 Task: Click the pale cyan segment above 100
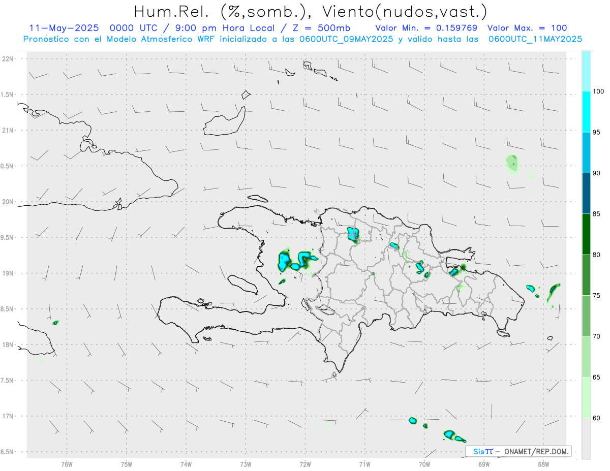[586, 71]
